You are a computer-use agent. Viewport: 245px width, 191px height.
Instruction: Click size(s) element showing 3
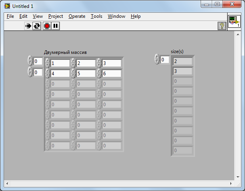click(x=183, y=71)
